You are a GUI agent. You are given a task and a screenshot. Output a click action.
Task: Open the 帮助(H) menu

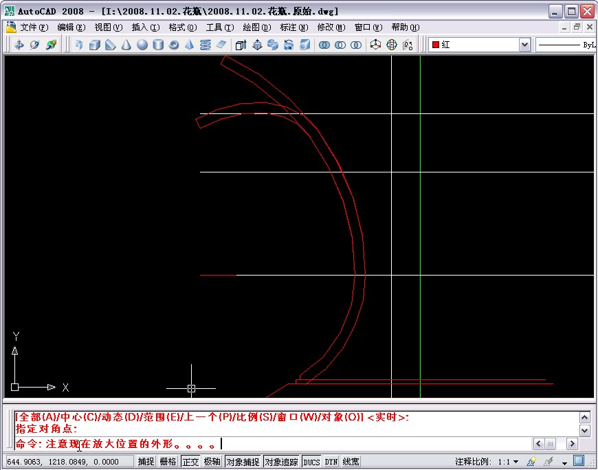406,27
